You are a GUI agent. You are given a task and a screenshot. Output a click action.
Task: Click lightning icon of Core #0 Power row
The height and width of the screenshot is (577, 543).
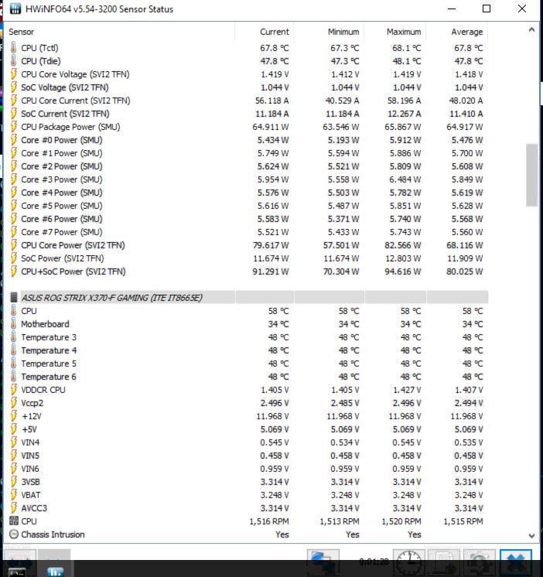click(14, 140)
